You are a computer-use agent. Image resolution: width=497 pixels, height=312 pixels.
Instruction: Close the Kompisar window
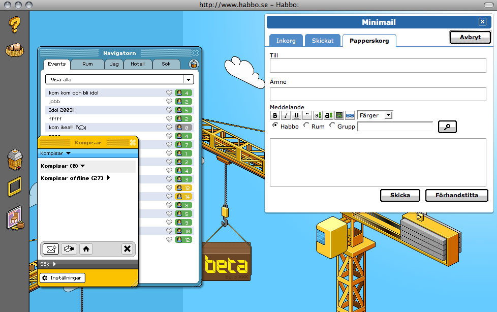pos(133,143)
